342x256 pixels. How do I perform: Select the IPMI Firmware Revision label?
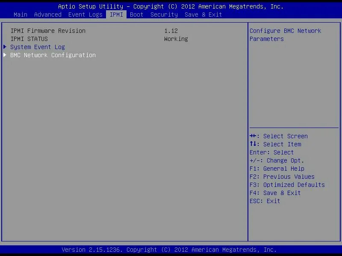[x=48, y=31]
